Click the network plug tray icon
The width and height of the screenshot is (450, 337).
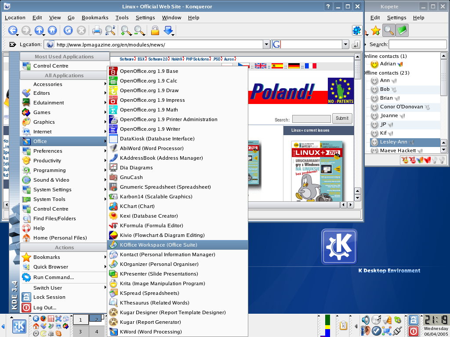pos(398,331)
